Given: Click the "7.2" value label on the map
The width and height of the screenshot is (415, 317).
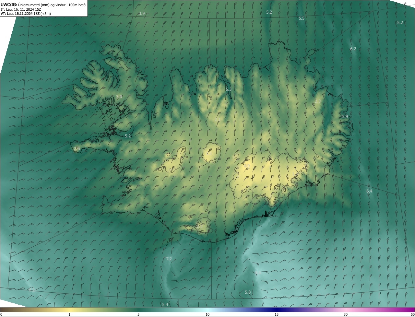Looking at the screenshot, I should (169, 259).
